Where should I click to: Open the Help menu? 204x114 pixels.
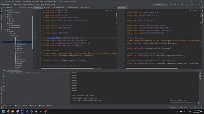pyautogui.click(x=55, y=1)
